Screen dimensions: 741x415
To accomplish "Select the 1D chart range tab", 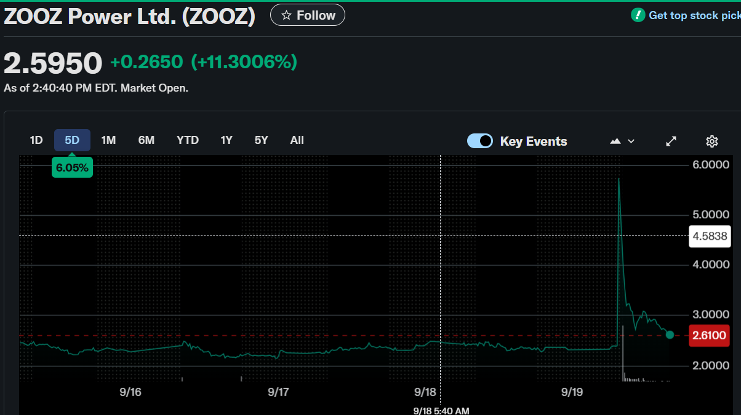I will [x=36, y=140].
